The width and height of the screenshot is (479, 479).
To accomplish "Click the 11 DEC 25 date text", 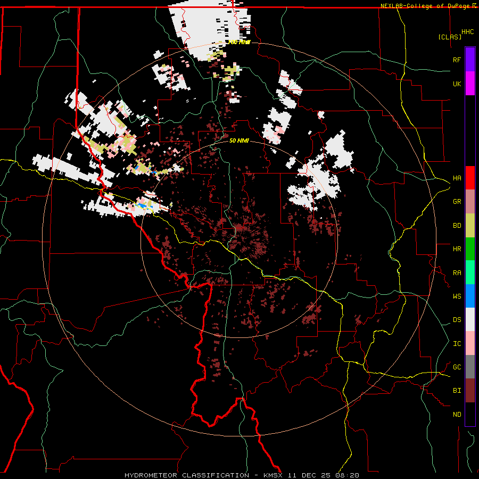I will click(309, 475).
